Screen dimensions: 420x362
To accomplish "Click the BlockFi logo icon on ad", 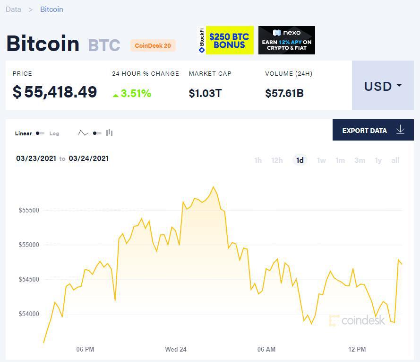I will tap(202, 40).
